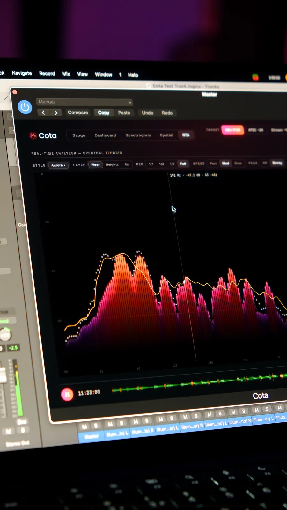This screenshot has height=510, width=287.
Task: Open the Help menu
Action: tap(133, 75)
